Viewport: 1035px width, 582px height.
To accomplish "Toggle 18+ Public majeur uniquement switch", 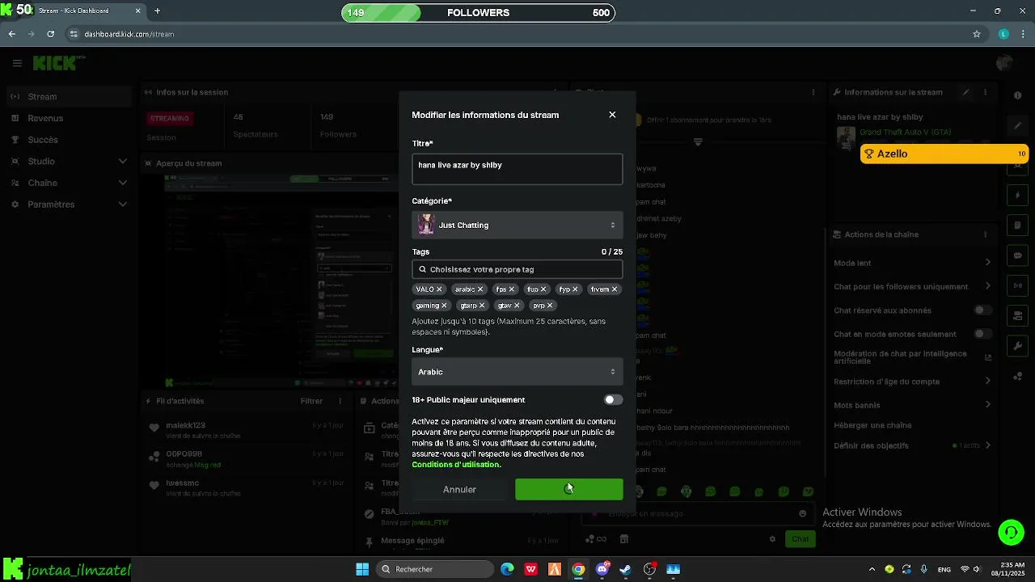I will coord(613,399).
